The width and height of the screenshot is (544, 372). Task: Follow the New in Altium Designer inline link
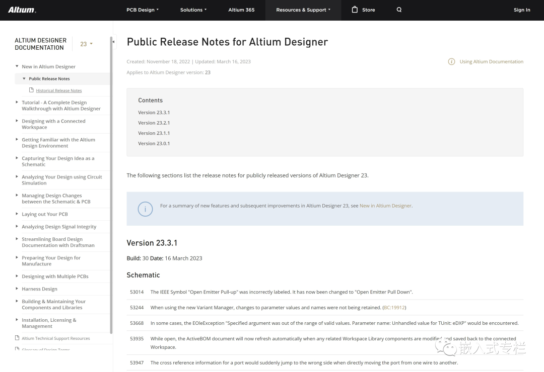(385, 206)
